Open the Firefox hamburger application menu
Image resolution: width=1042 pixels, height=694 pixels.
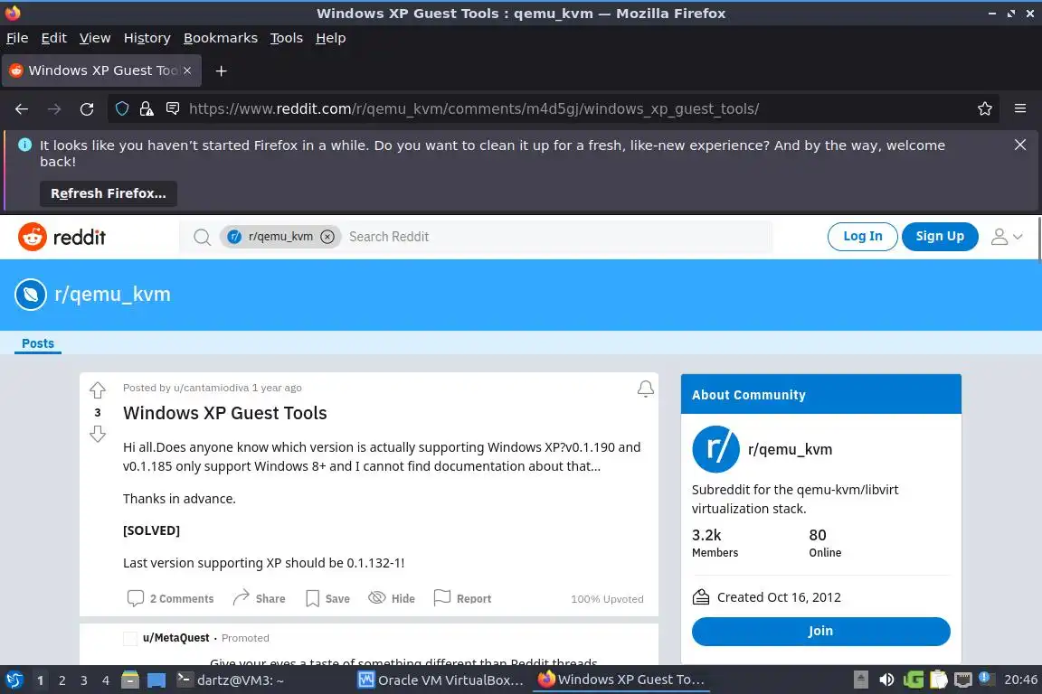tap(1020, 108)
